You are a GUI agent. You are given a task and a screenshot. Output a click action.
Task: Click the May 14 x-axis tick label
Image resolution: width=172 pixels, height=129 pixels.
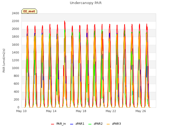click(x=51, y=111)
